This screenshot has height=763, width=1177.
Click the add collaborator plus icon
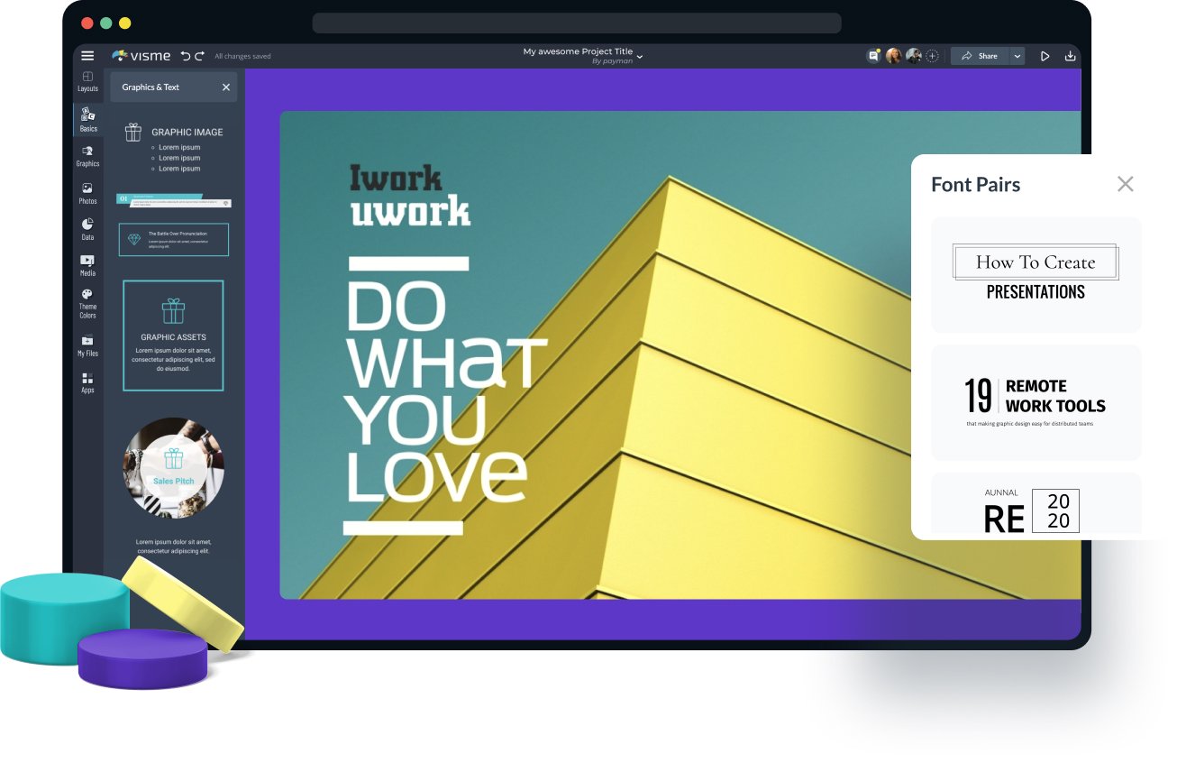[x=933, y=56]
